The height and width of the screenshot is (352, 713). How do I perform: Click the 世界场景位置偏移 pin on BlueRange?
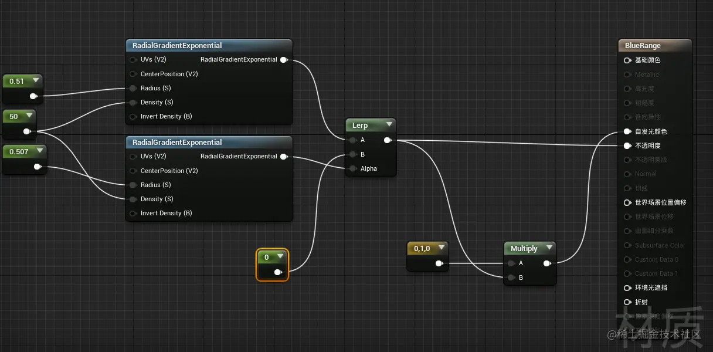point(627,202)
